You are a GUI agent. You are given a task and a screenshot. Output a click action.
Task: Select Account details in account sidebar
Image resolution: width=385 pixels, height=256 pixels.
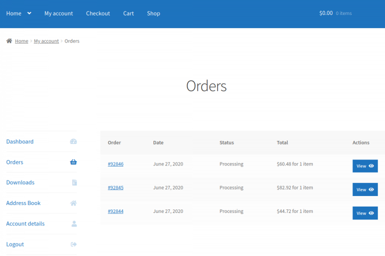pyautogui.click(x=25, y=223)
